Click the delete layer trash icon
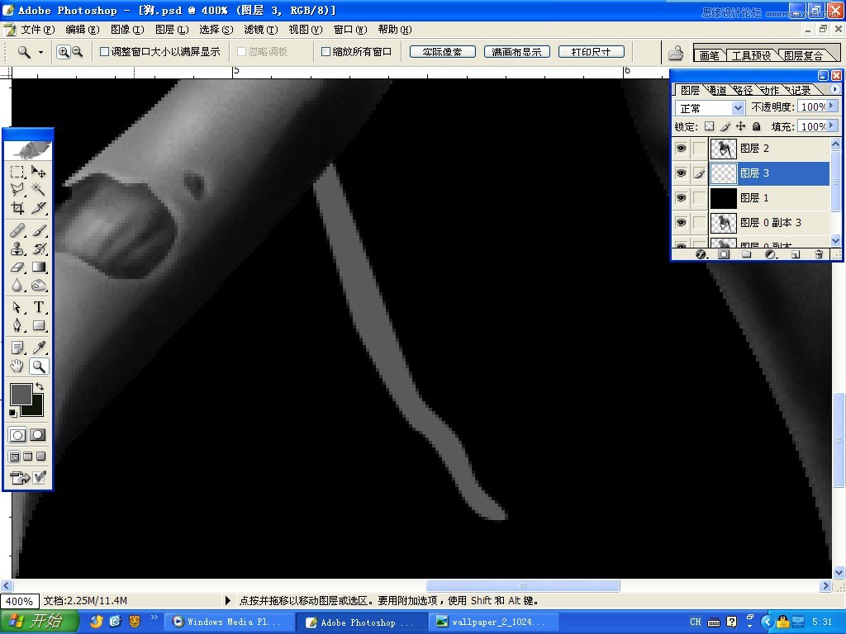This screenshot has height=634, width=846. (x=819, y=254)
